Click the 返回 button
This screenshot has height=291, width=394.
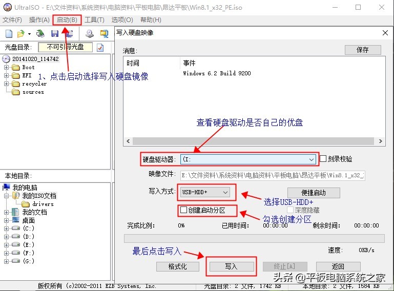(x=338, y=266)
